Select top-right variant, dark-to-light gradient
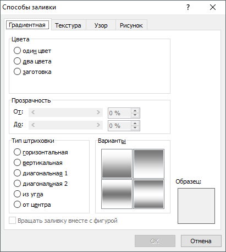The image size is (226, 252). (x=148, y=164)
